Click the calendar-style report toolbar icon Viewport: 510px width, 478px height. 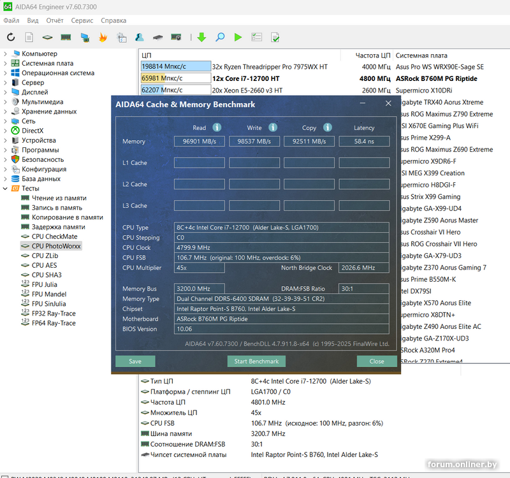122,38
